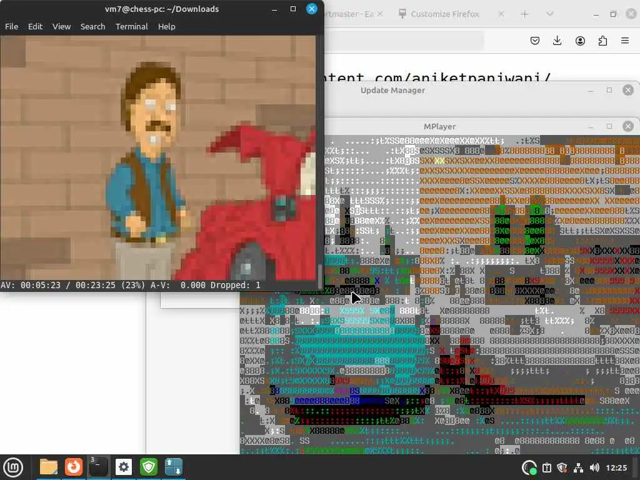Viewport: 640px width, 480px height.
Task: Open the Search menu in terminal
Action: point(92,26)
